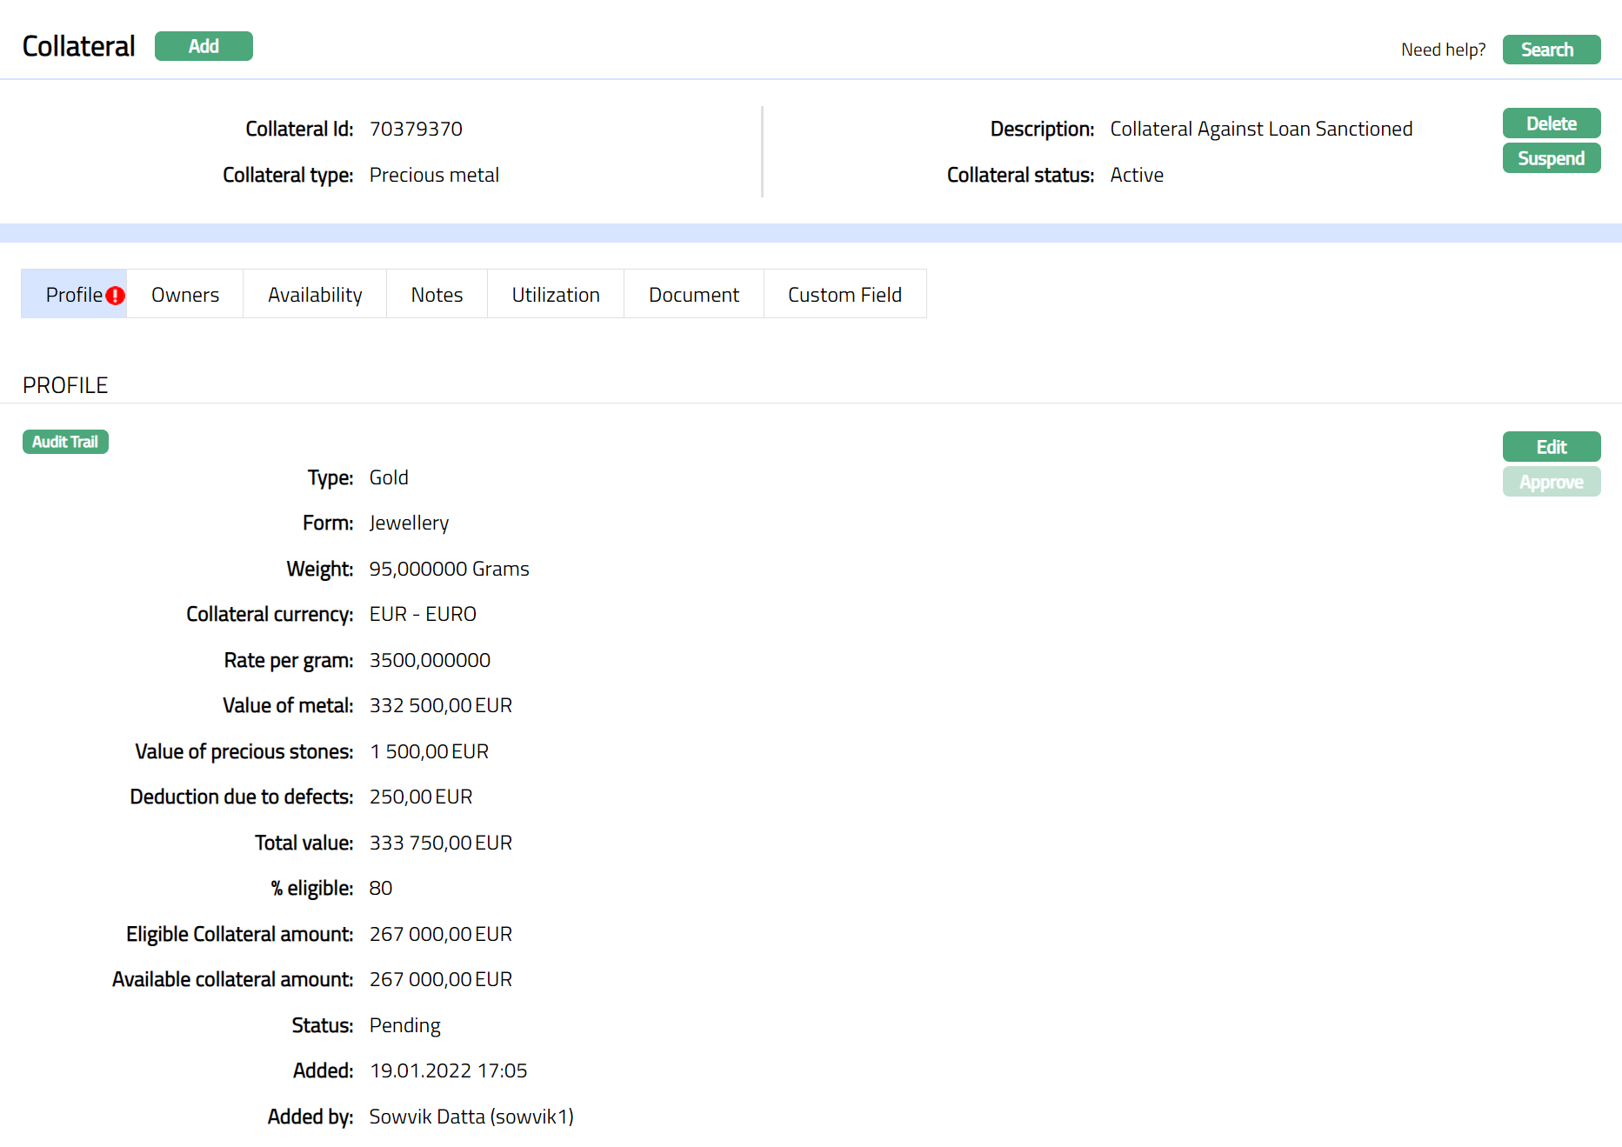Switch to the Profile tab

coord(73,295)
